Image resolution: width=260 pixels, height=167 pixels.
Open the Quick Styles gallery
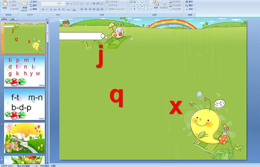point(164,5)
